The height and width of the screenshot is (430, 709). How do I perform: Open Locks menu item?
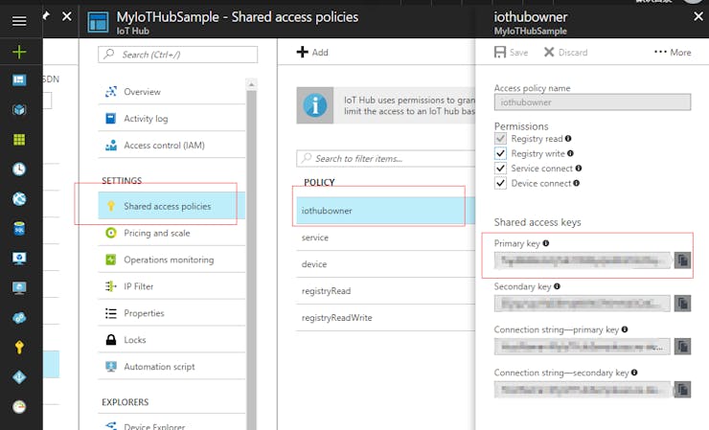[172, 340]
